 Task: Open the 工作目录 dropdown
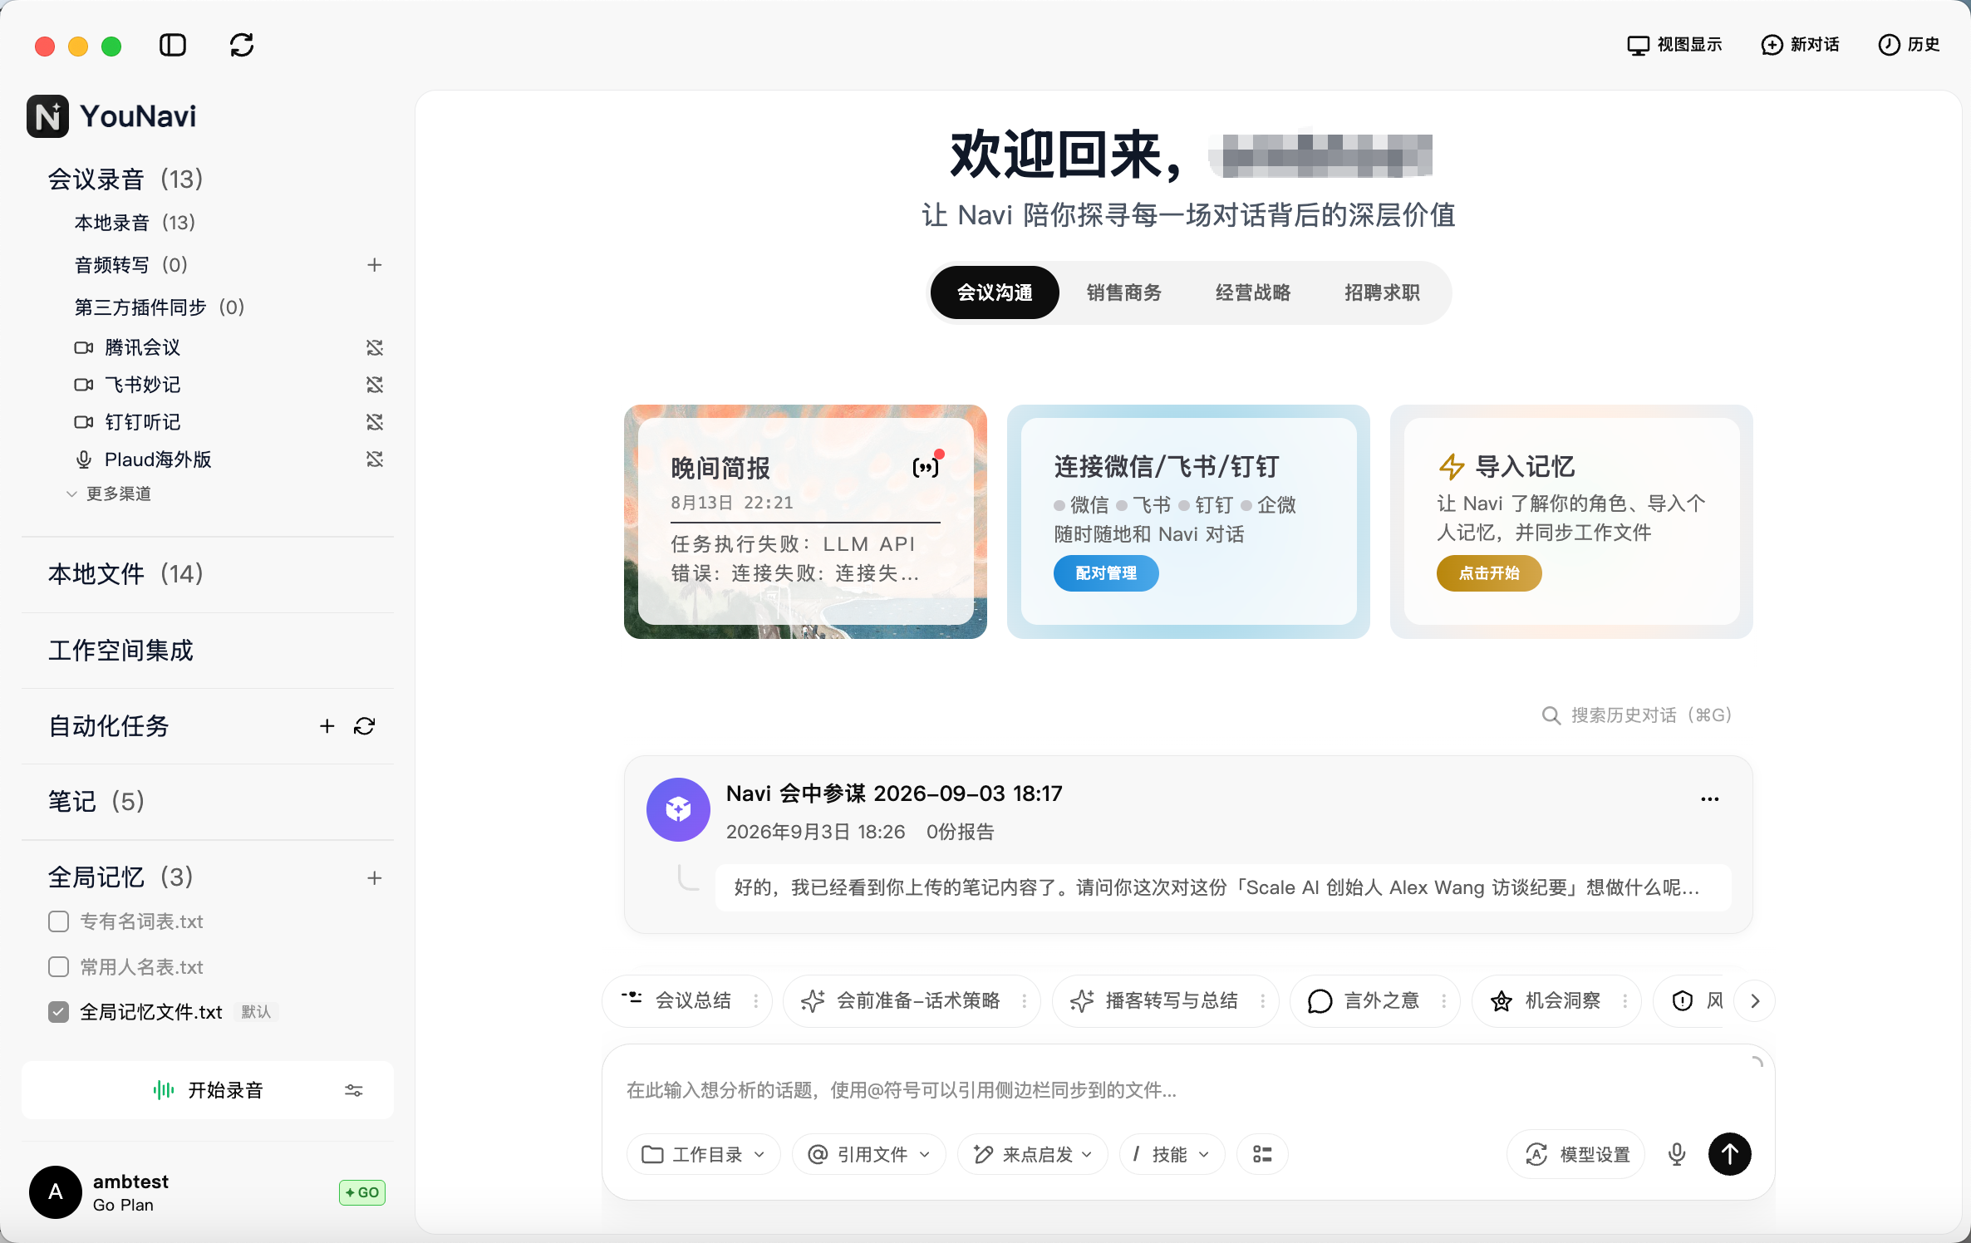click(x=704, y=1154)
